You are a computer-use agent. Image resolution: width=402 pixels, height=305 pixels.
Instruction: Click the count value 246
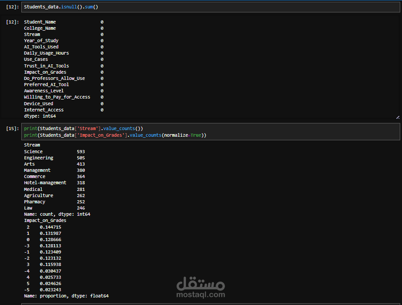(81, 208)
